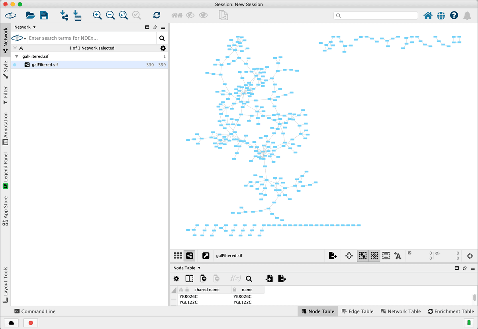This screenshot has height=329, width=478.
Task: Detach the network view
Action: 206,256
